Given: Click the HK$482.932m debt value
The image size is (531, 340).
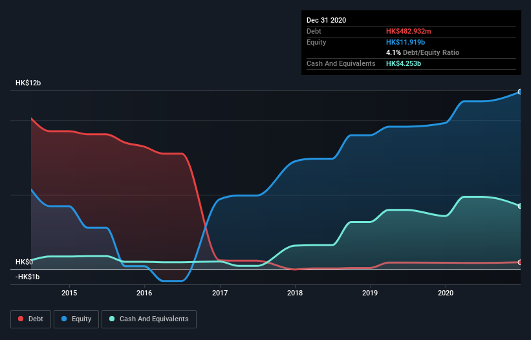Looking at the screenshot, I should coord(408,31).
